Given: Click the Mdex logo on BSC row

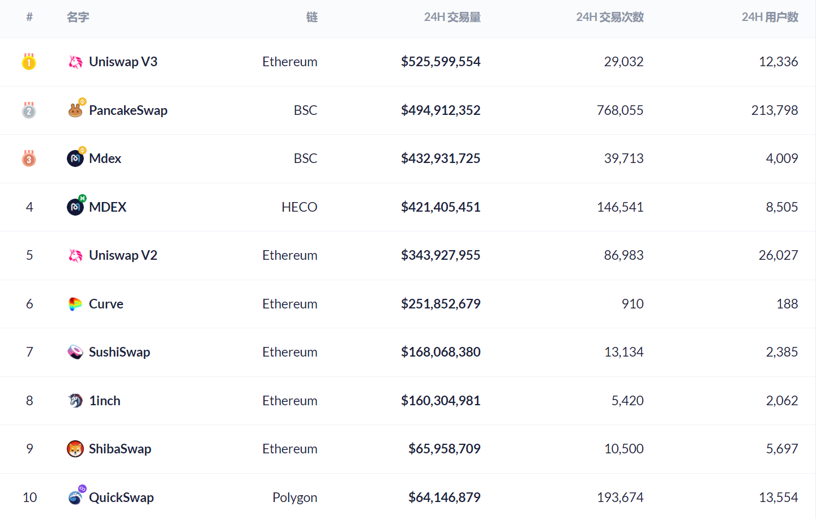Looking at the screenshot, I should pos(75,158).
